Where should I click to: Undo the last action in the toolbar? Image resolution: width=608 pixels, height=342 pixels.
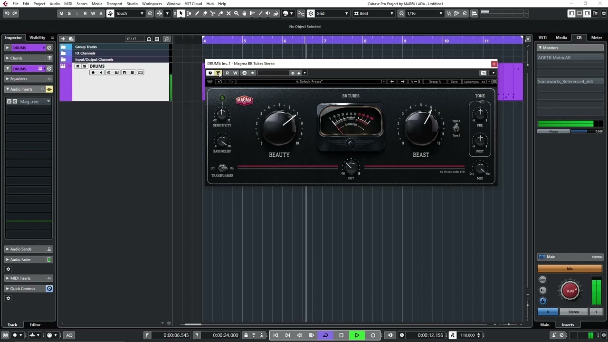pos(7,13)
